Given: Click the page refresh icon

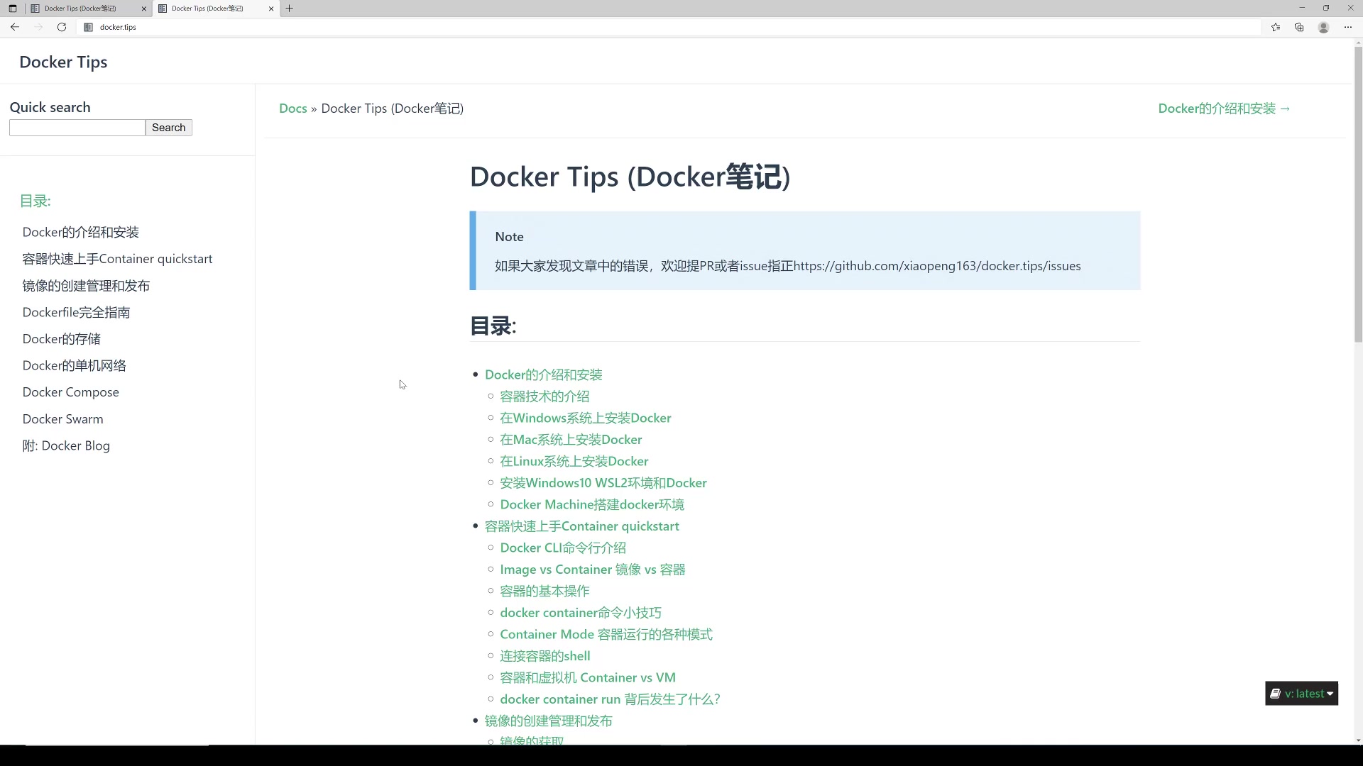Looking at the screenshot, I should tap(62, 27).
